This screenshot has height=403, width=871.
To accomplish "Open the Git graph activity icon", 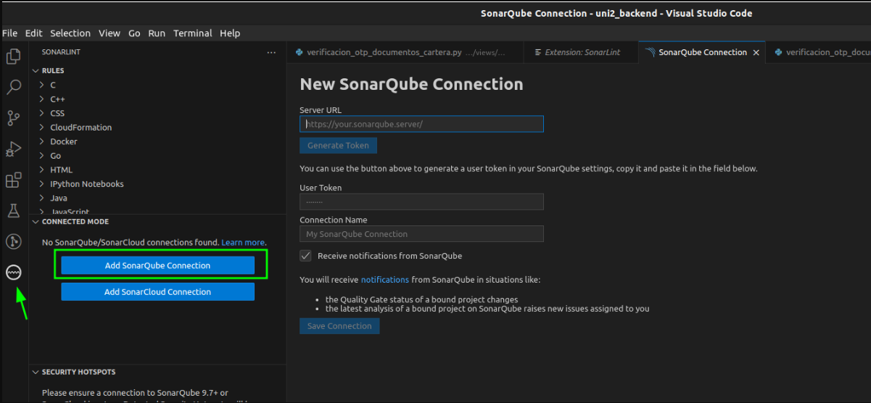I will tap(13, 241).
